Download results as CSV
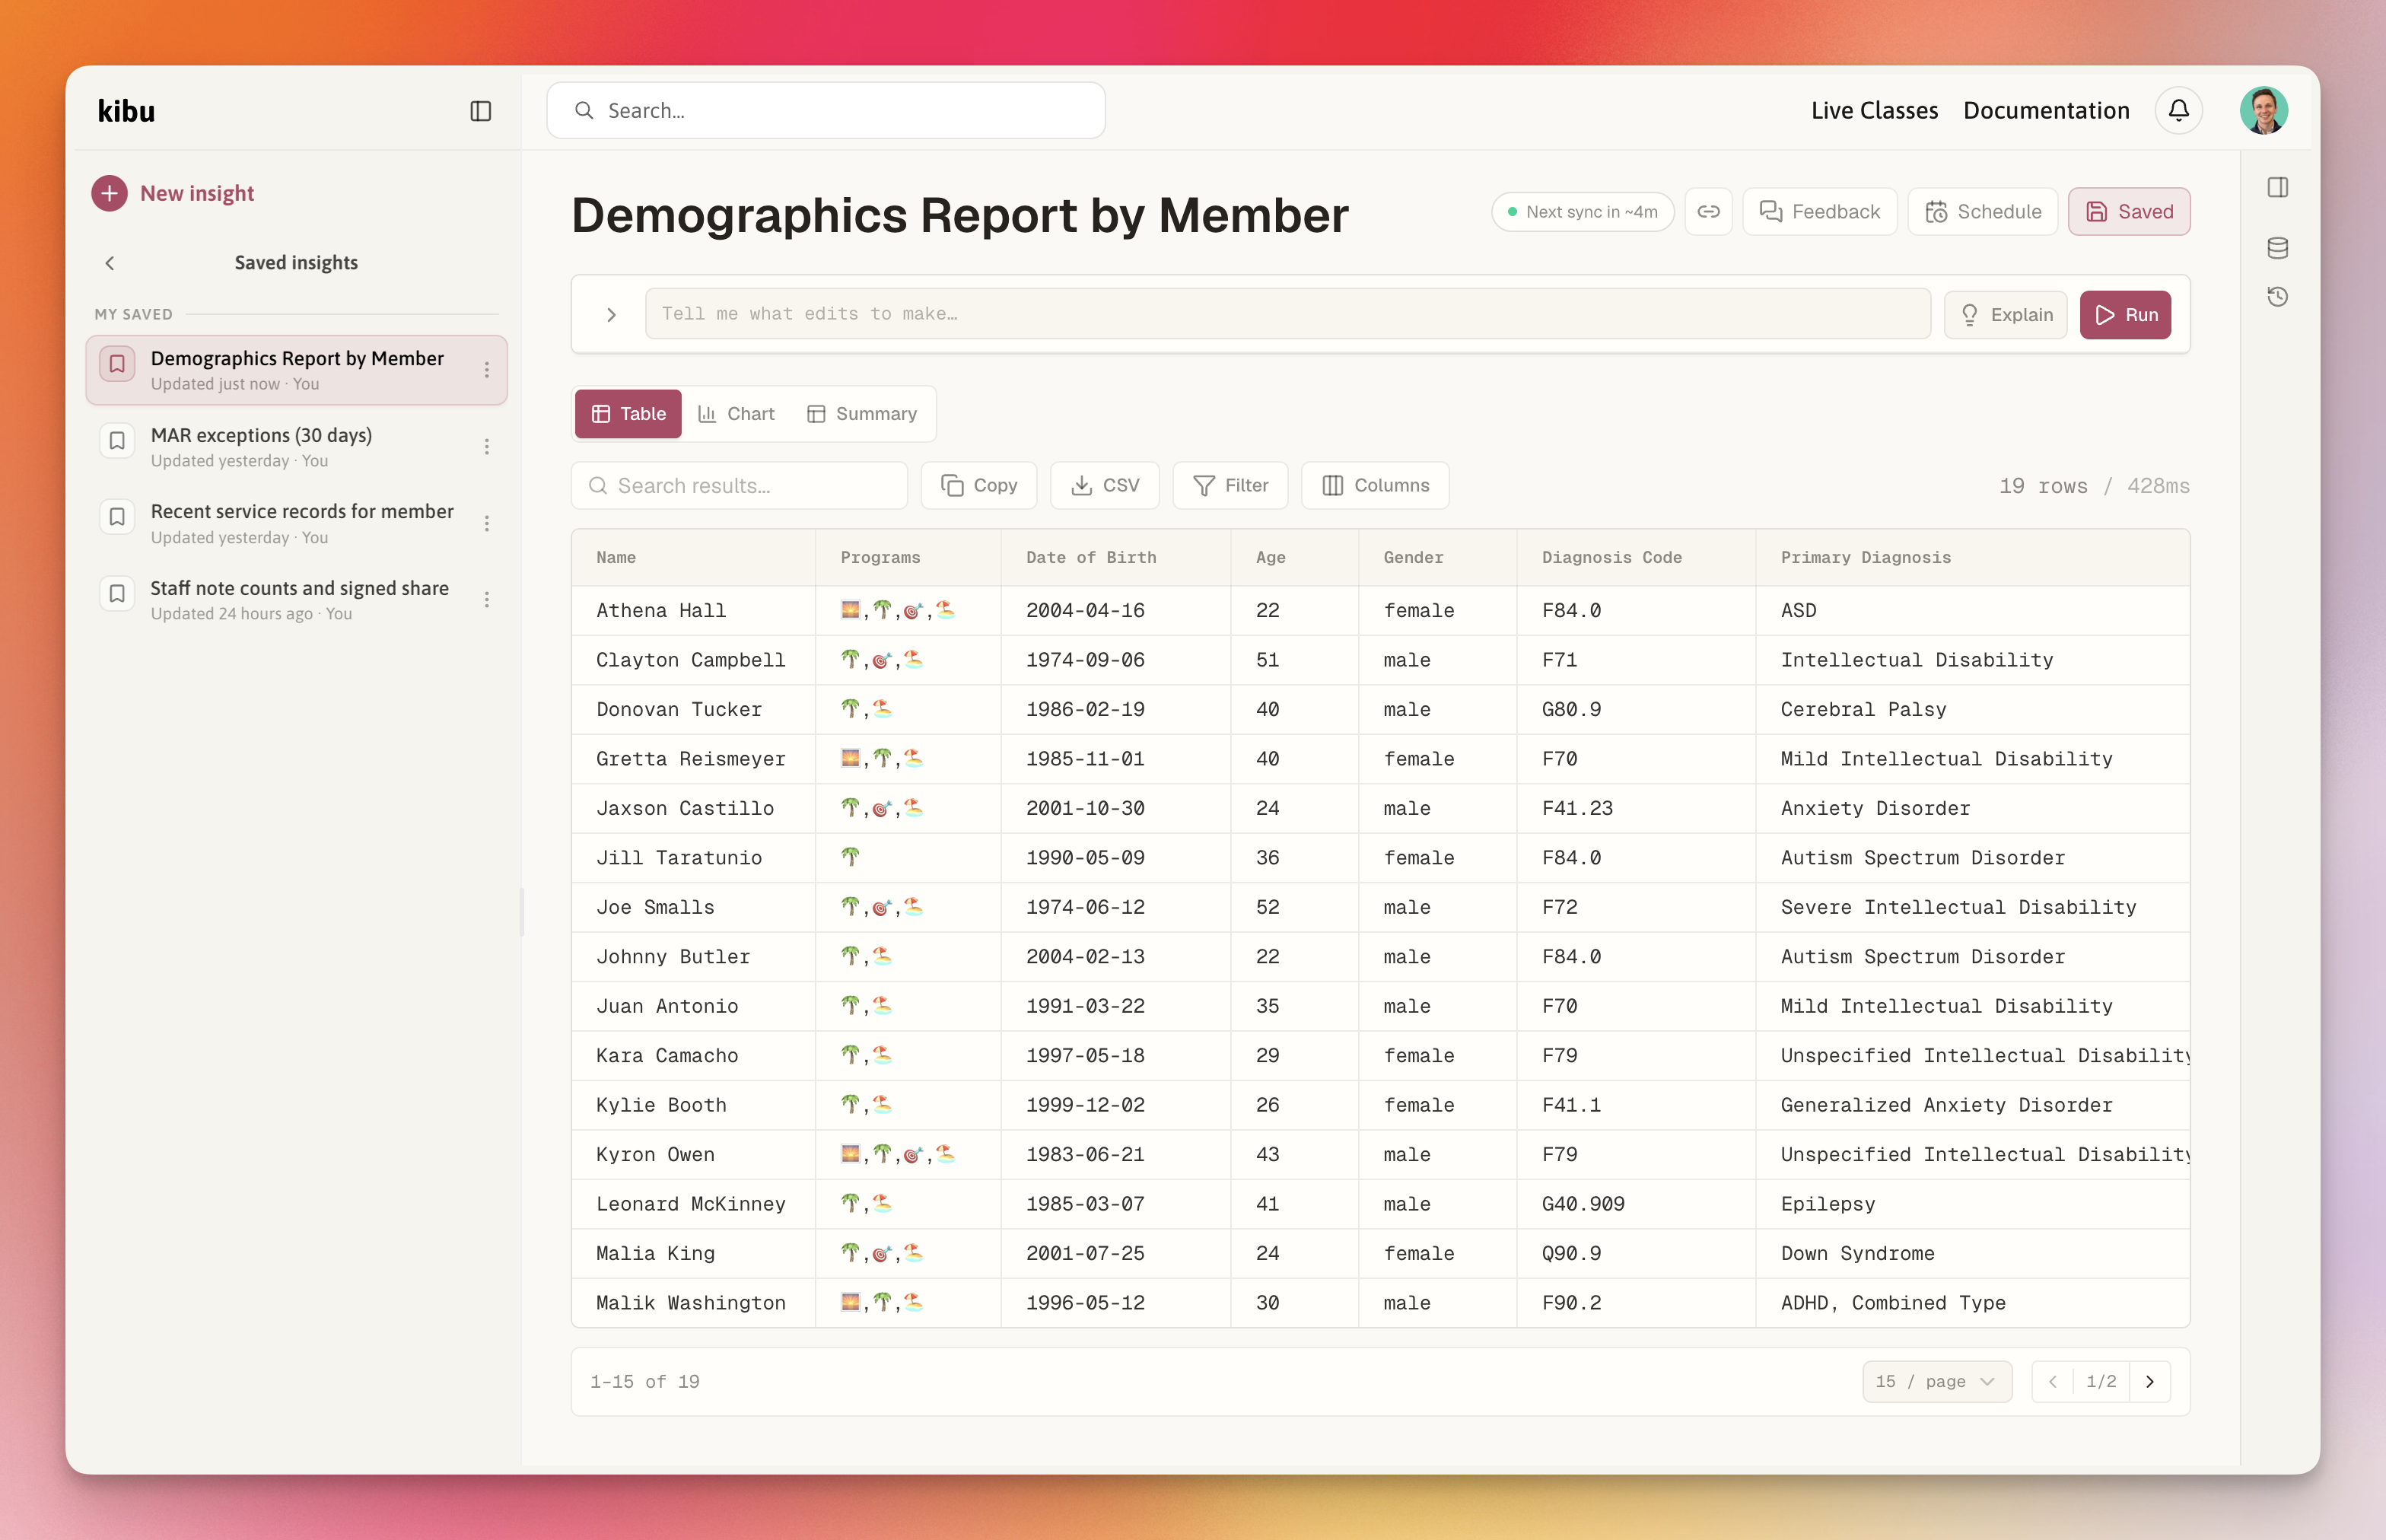 tap(1105, 485)
